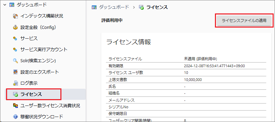275x122 pixels.
Task: Click the breadcrumb ライセンス text
Action: coord(157,7)
